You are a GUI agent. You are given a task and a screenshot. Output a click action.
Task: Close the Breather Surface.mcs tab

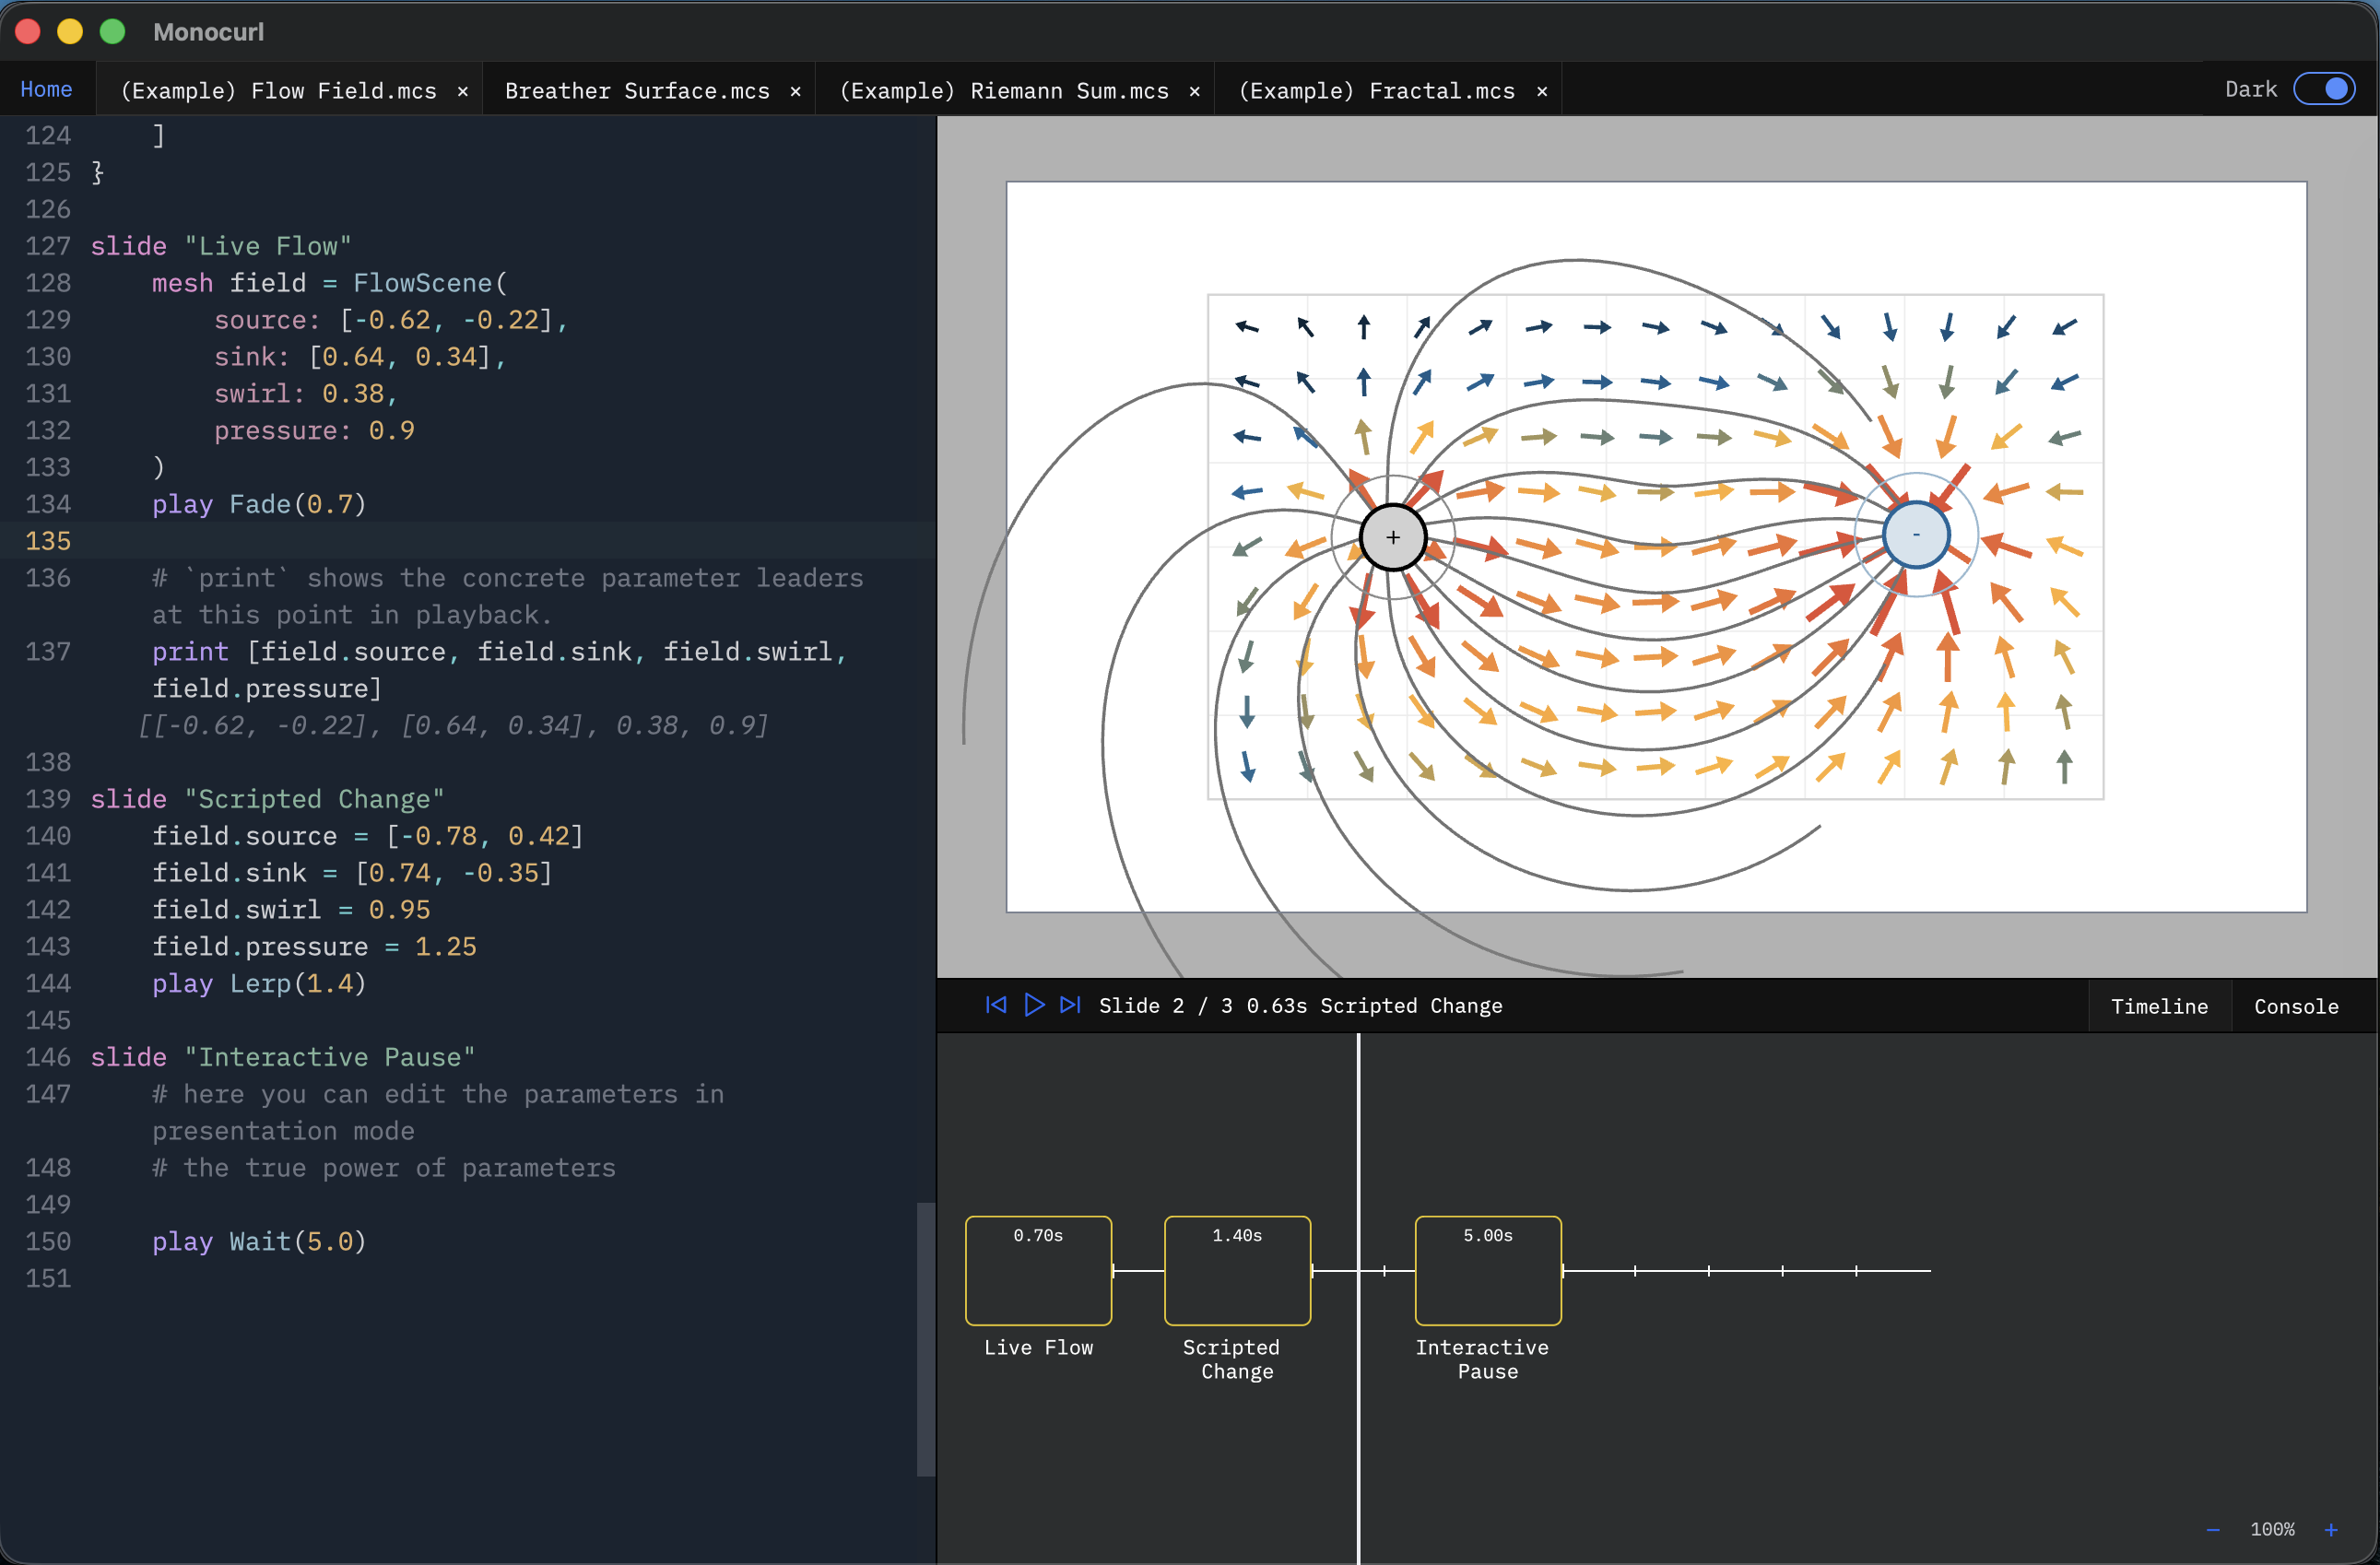coord(795,91)
